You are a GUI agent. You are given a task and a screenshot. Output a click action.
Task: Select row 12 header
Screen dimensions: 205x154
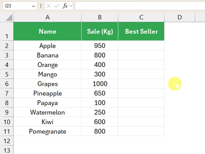[x=7, y=141]
